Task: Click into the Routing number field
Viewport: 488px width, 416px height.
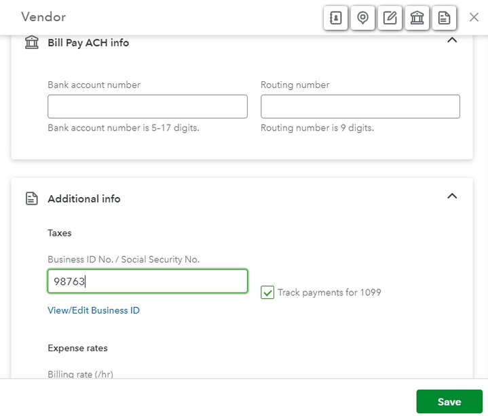Action: point(360,106)
